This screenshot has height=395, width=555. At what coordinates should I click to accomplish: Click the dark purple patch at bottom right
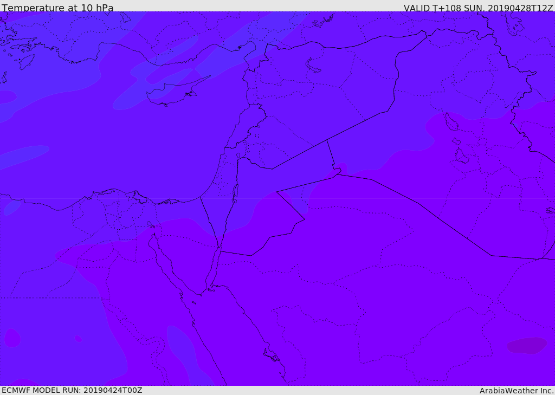pyautogui.click(x=527, y=346)
